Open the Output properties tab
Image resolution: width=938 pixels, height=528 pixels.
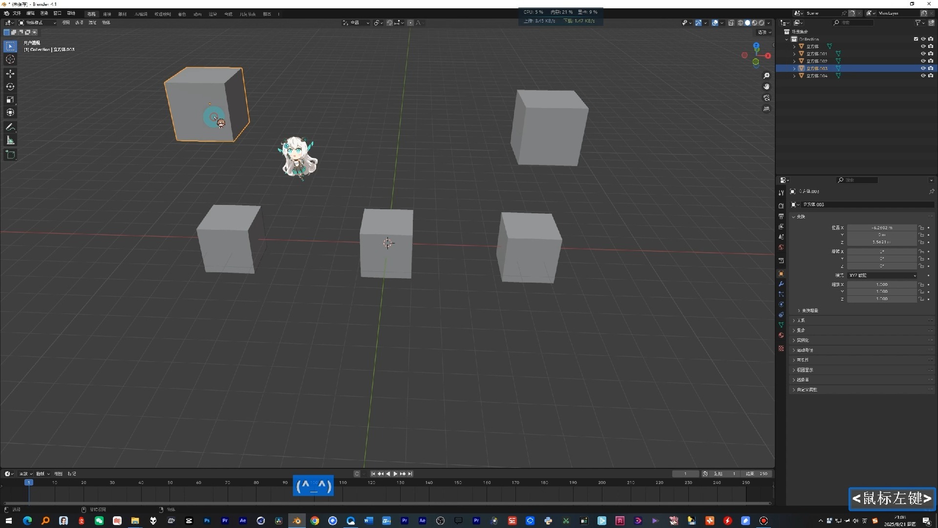(x=781, y=216)
